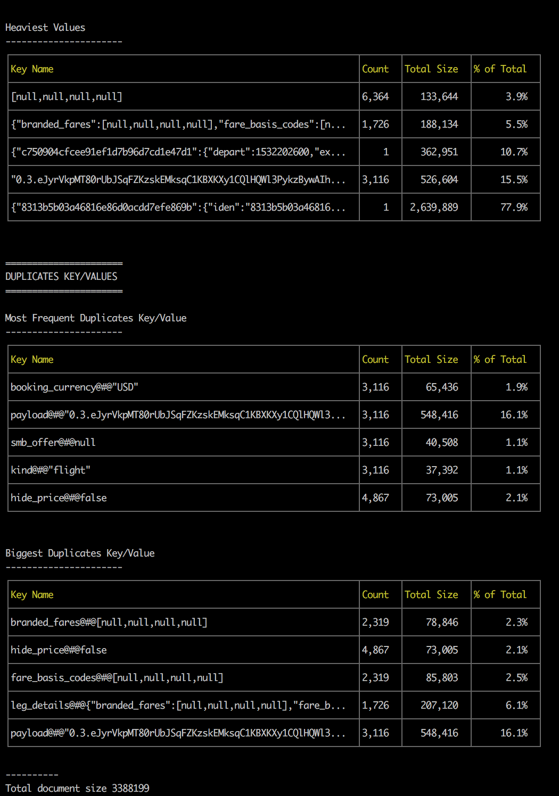This screenshot has width=559, height=796.
Task: Select 'Key Name' header in Most Frequent Duplicates table
Action: pyautogui.click(x=32, y=360)
